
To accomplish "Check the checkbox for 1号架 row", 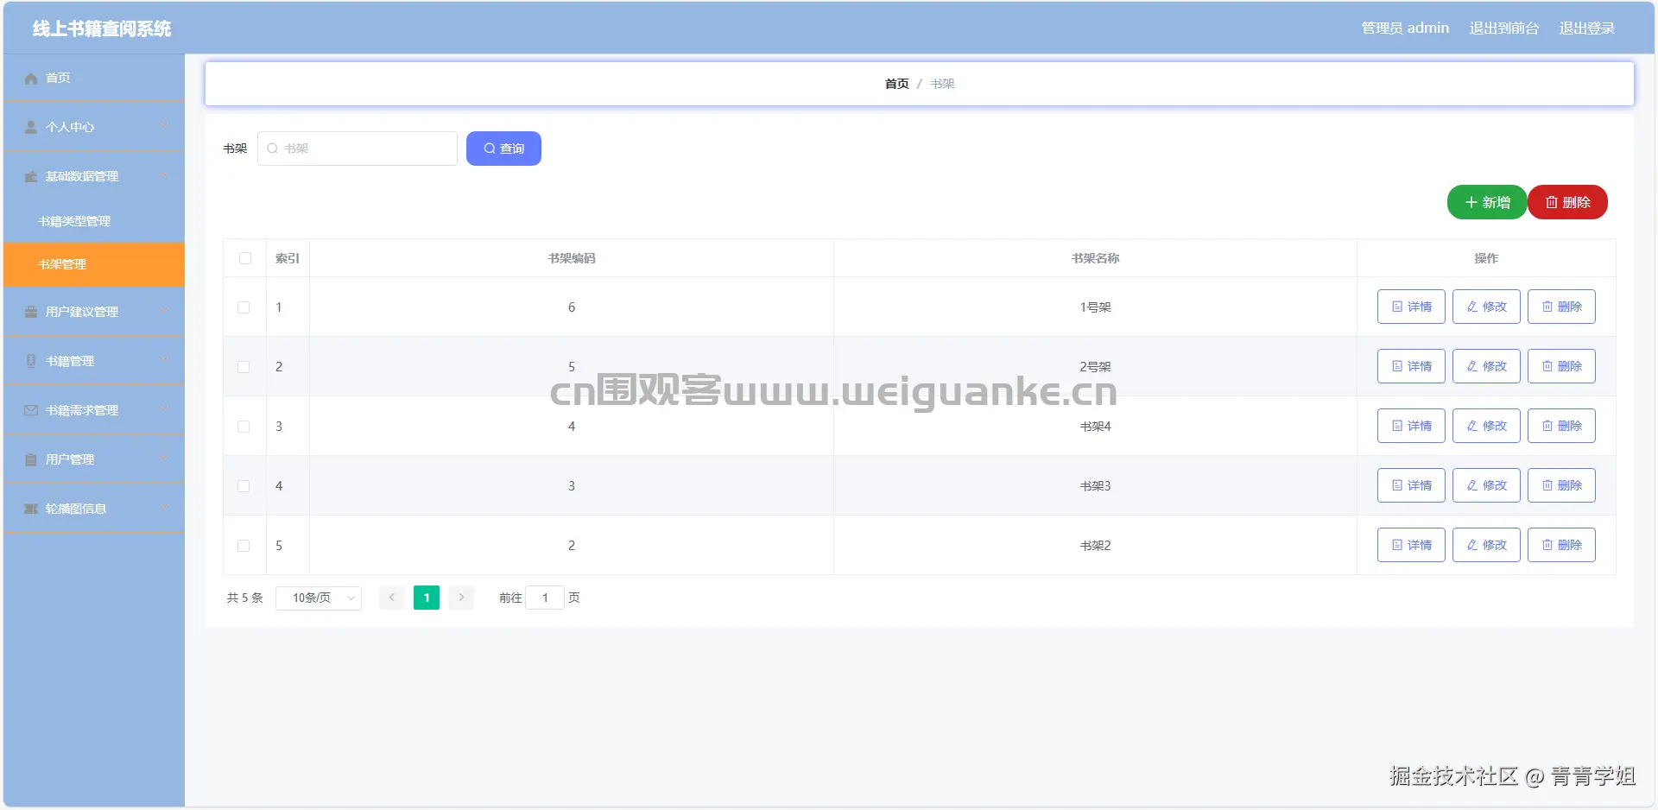I will click(x=244, y=307).
